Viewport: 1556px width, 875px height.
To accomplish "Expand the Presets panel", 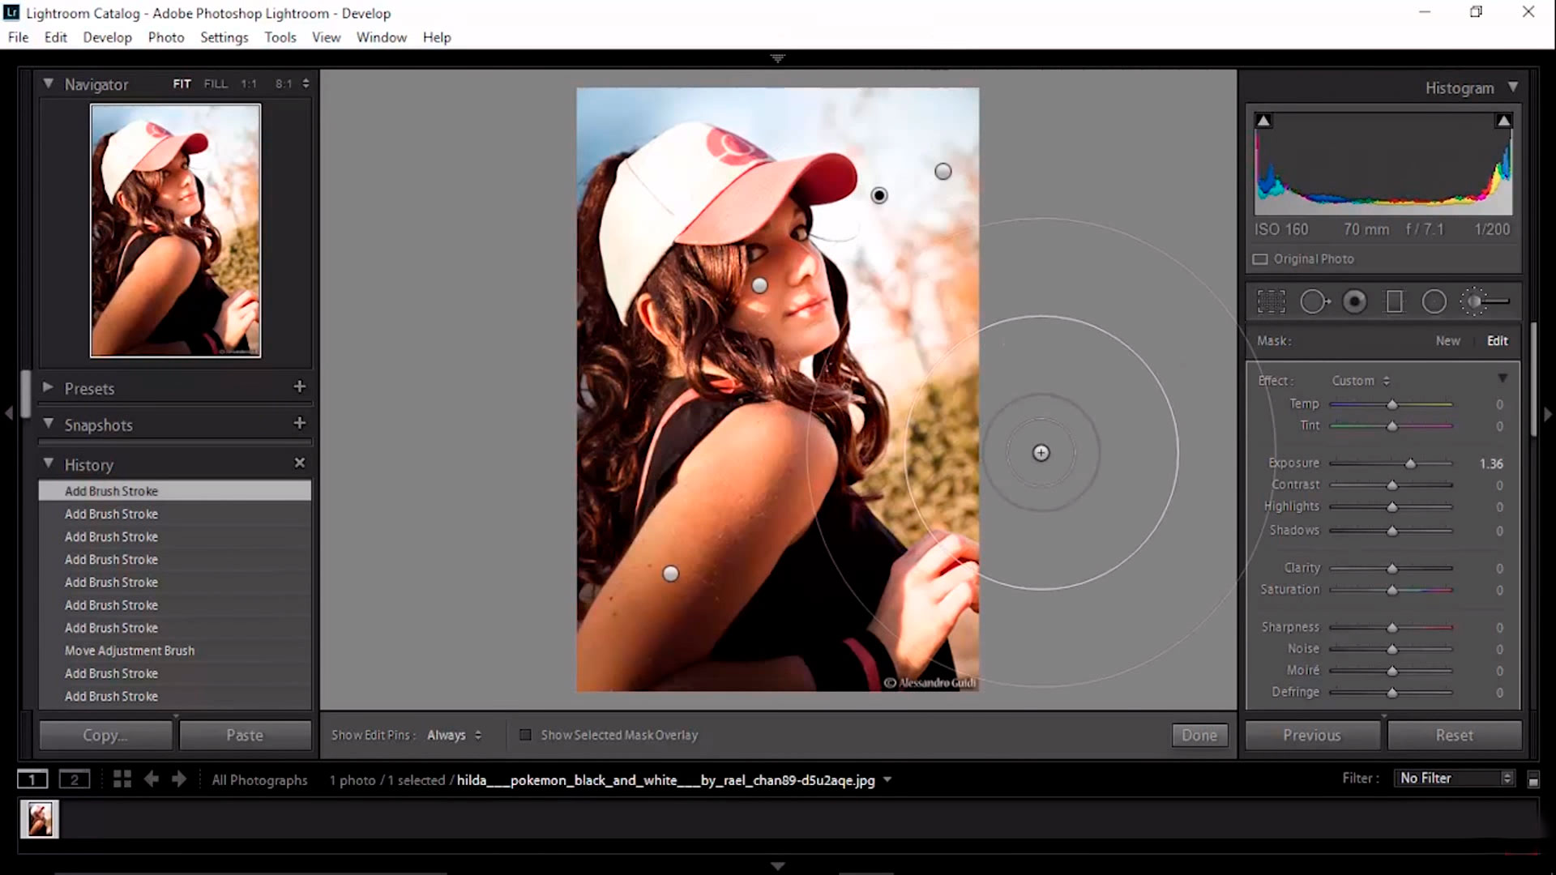I will click(x=48, y=387).
